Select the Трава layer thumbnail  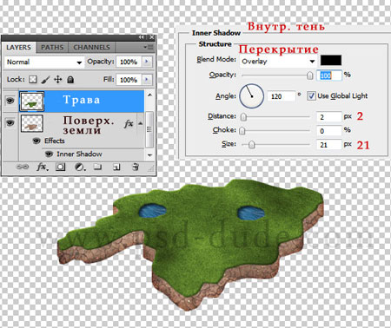pyautogui.click(x=31, y=102)
